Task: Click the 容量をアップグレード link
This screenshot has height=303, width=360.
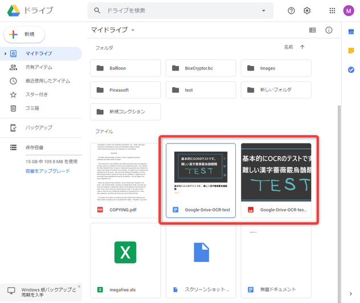Action: click(x=48, y=171)
